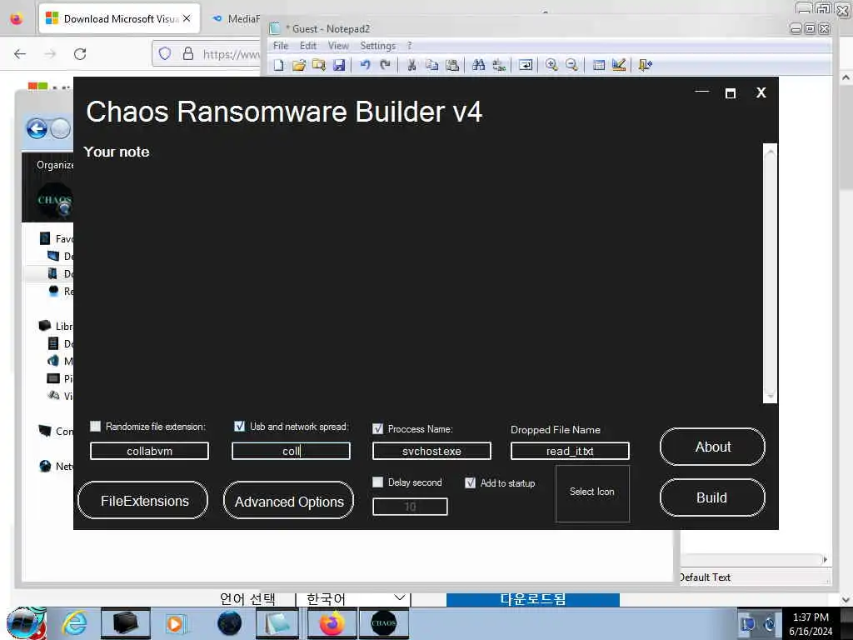
Task: Click the Select Icon box
Action: click(592, 493)
